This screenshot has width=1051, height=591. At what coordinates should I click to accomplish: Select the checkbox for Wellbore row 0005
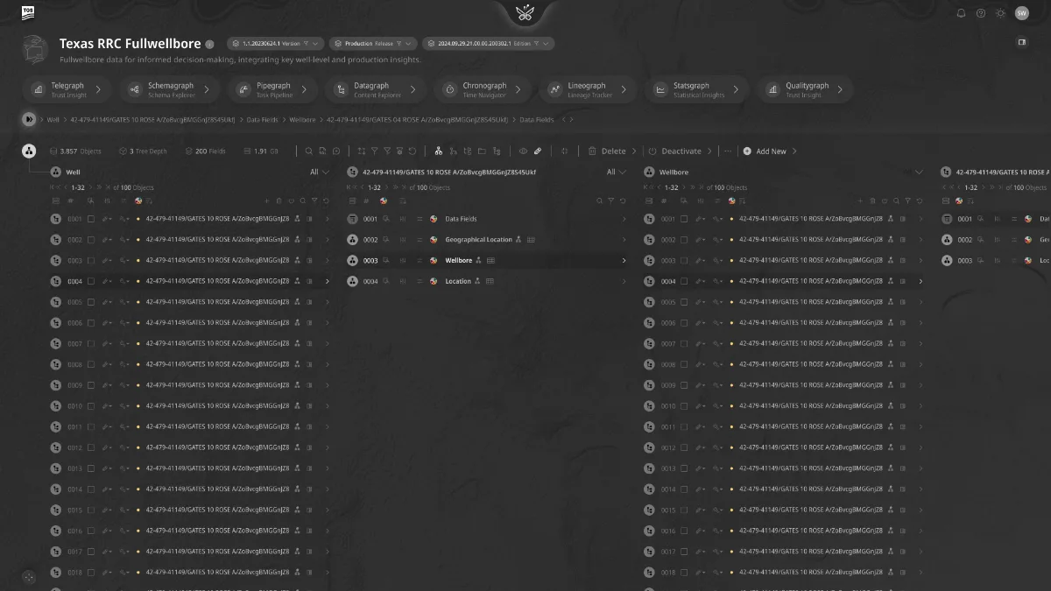[x=684, y=302]
